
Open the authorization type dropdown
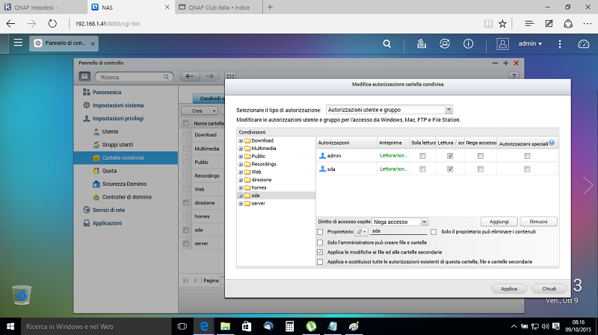[389, 109]
